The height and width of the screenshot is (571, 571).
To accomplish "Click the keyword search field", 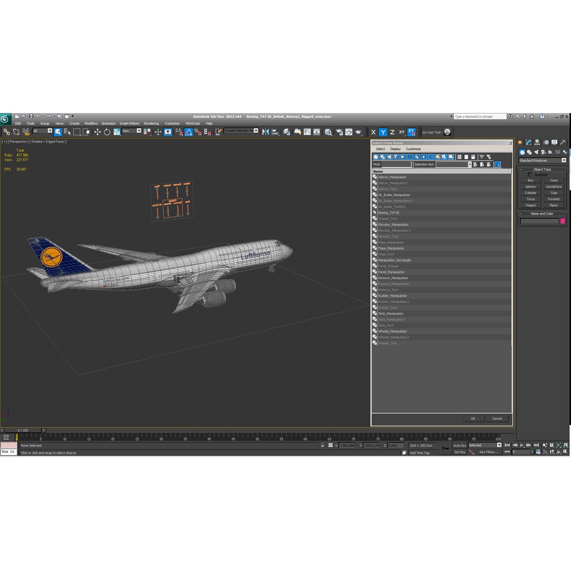I will [480, 116].
